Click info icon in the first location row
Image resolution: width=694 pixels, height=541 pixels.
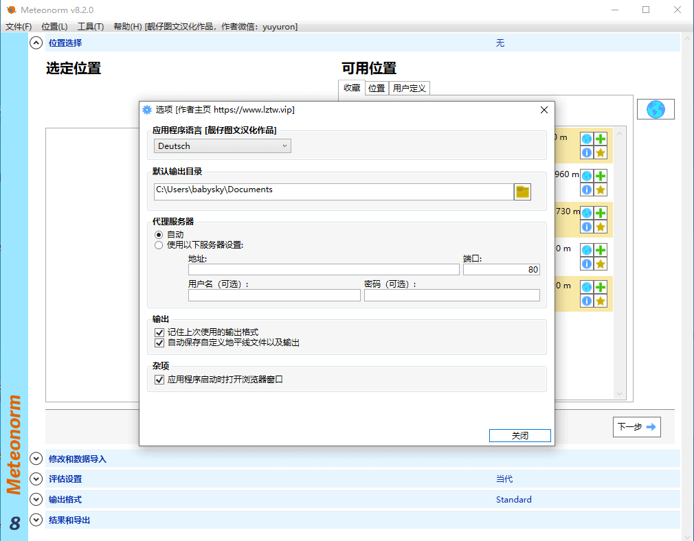point(587,152)
